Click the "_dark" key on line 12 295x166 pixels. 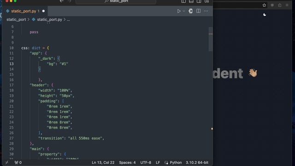[46, 59]
